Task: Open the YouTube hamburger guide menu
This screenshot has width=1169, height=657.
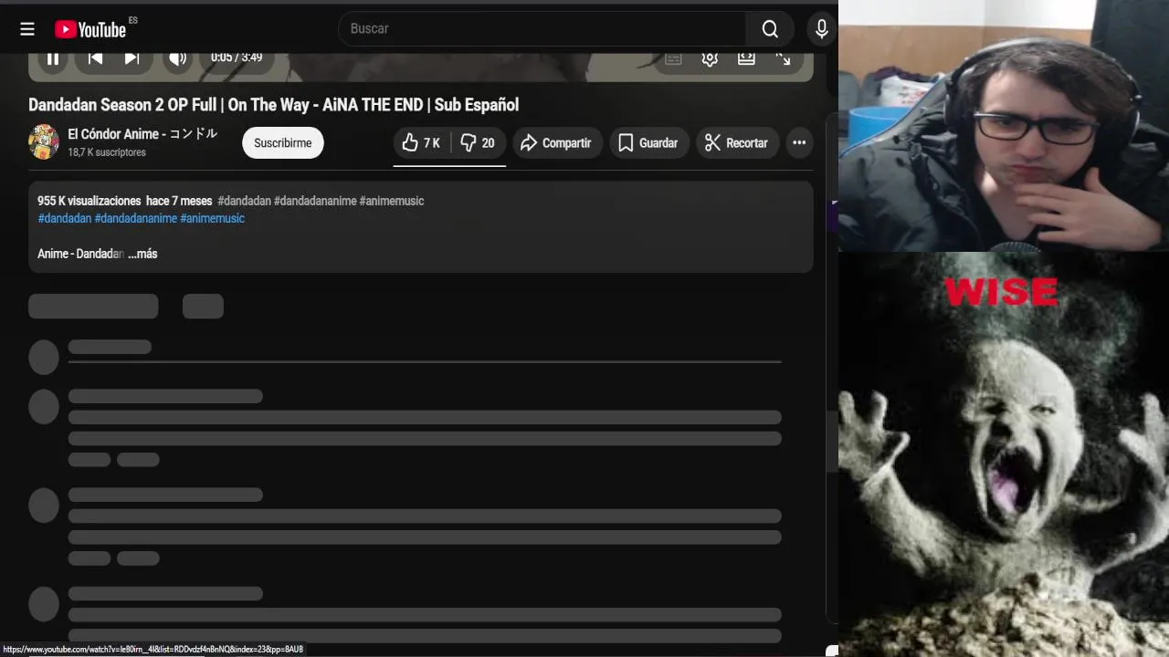Action: (x=27, y=29)
